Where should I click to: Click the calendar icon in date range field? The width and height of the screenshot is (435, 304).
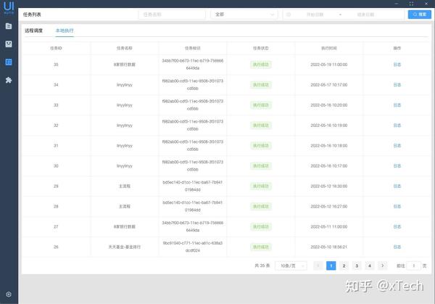pyautogui.click(x=289, y=15)
